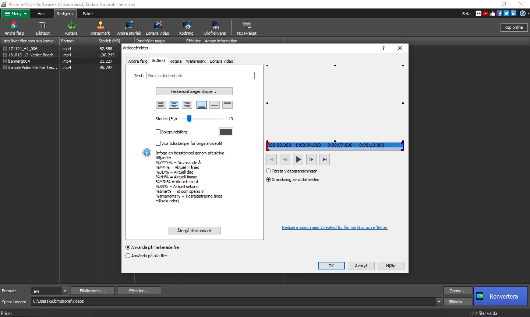Open the Ändra färg dialog tab
Image resolution: width=530 pixels, height=317 pixels.
point(138,61)
